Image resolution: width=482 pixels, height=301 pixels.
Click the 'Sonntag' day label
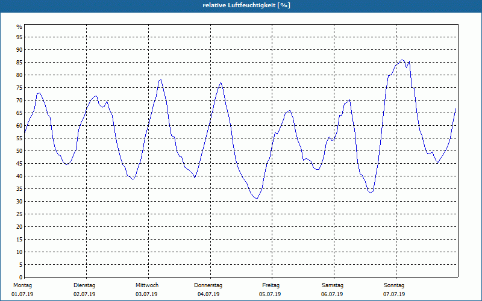394,285
